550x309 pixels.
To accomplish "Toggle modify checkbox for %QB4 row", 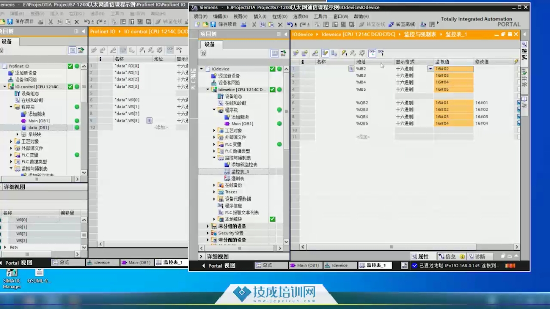I will 519,117.
